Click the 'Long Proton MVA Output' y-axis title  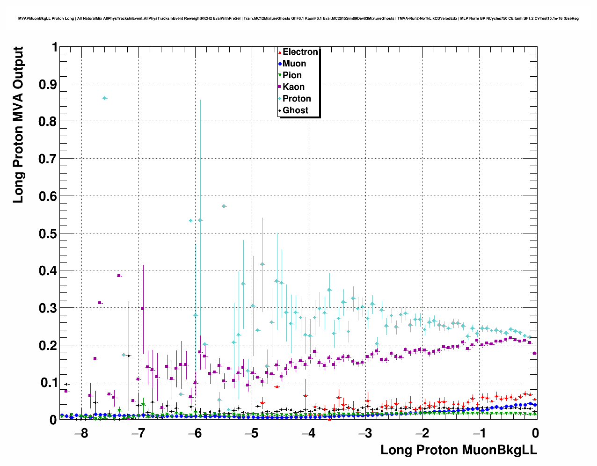click(x=18, y=125)
